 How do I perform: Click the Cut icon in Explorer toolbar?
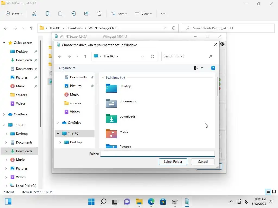click(34, 14)
